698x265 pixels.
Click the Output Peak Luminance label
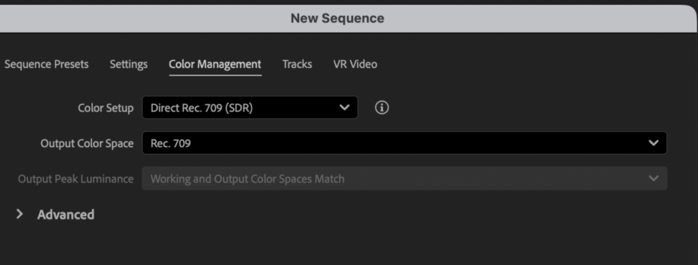76,179
